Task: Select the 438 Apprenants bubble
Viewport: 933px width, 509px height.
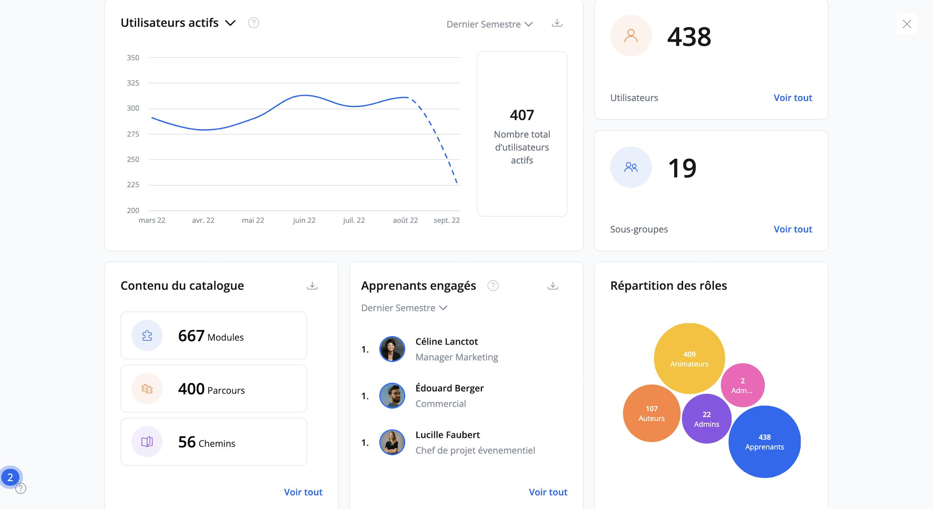Action: point(764,442)
